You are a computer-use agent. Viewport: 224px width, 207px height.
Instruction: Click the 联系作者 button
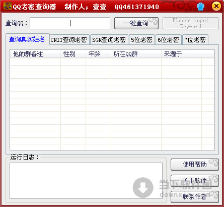pos(195,197)
